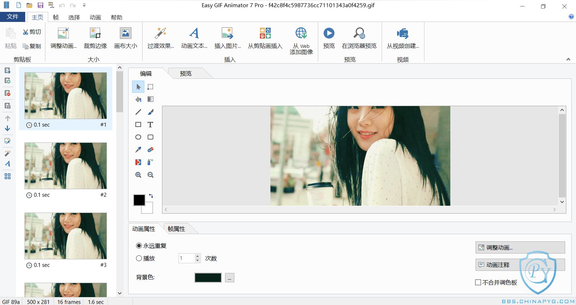
Task: Click cut (剪切) in clipboard group
Action: pyautogui.click(x=32, y=32)
